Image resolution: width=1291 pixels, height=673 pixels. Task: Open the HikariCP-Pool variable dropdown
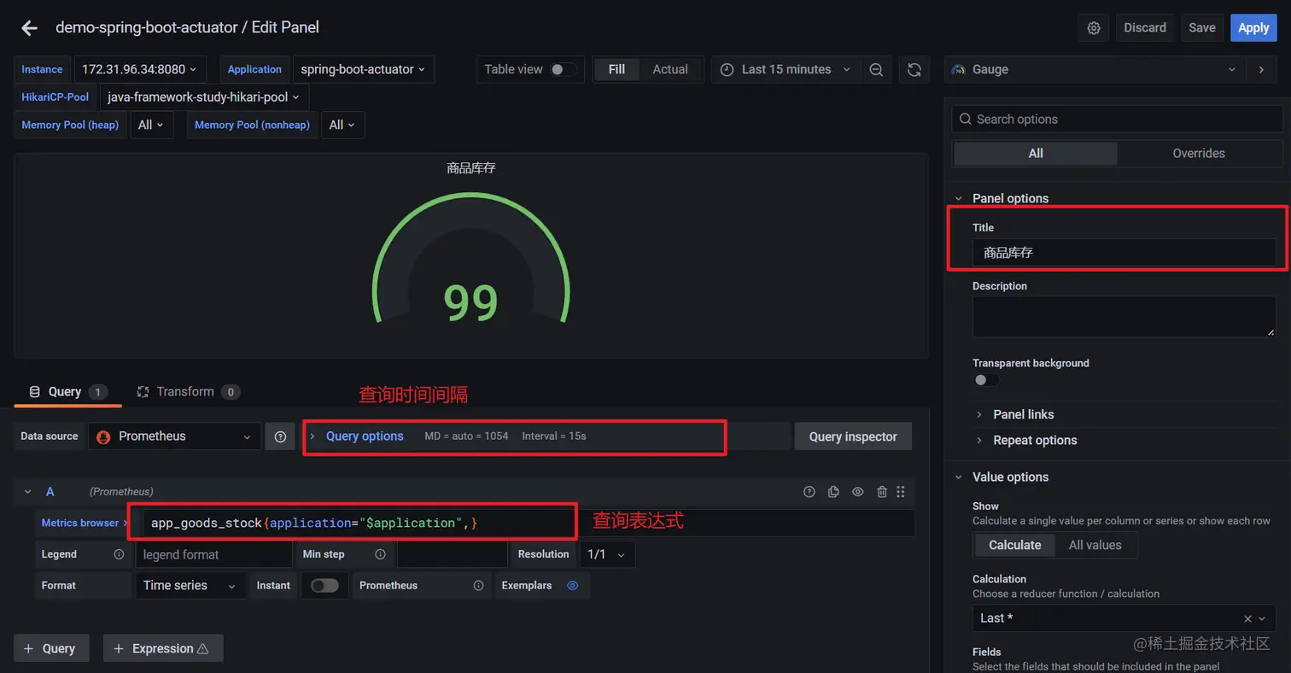click(x=204, y=97)
